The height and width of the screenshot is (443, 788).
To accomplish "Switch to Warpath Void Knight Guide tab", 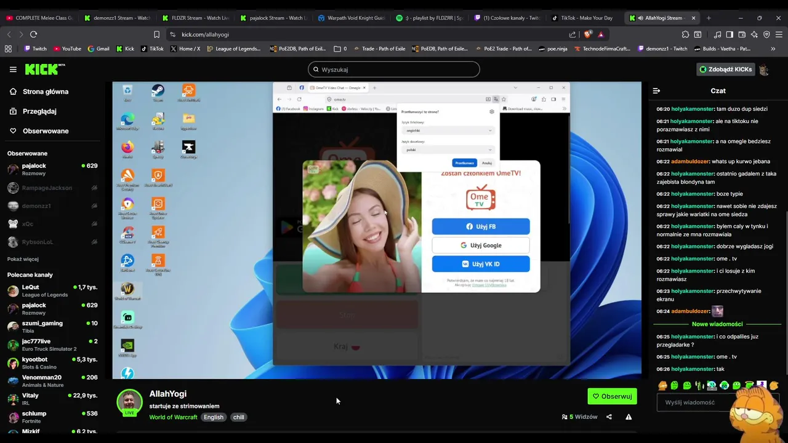I will [351, 18].
